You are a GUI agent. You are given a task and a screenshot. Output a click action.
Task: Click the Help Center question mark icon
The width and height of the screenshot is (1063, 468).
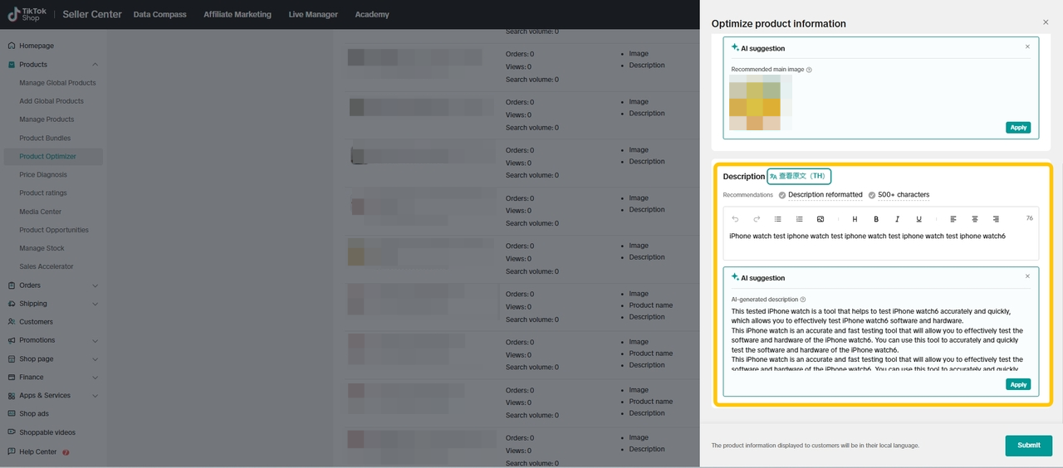point(66,452)
